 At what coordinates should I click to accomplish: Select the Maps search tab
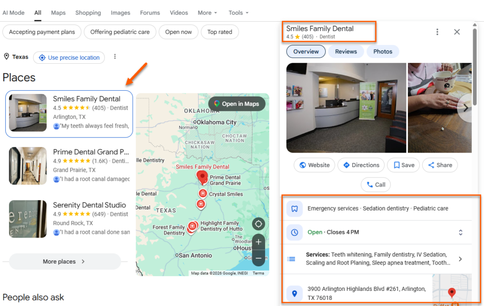pos(58,13)
